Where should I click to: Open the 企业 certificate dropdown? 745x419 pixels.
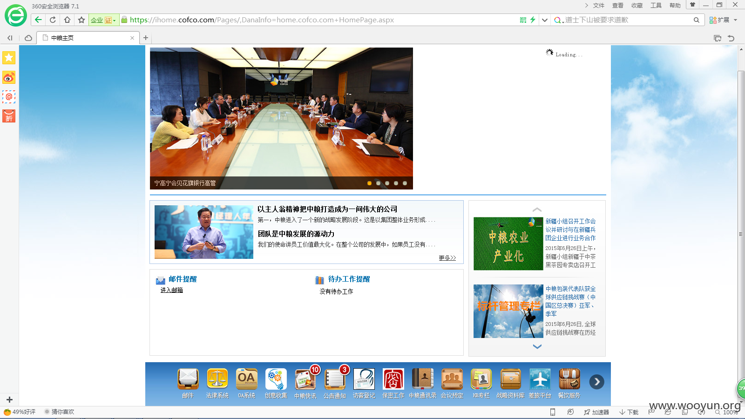pyautogui.click(x=103, y=20)
